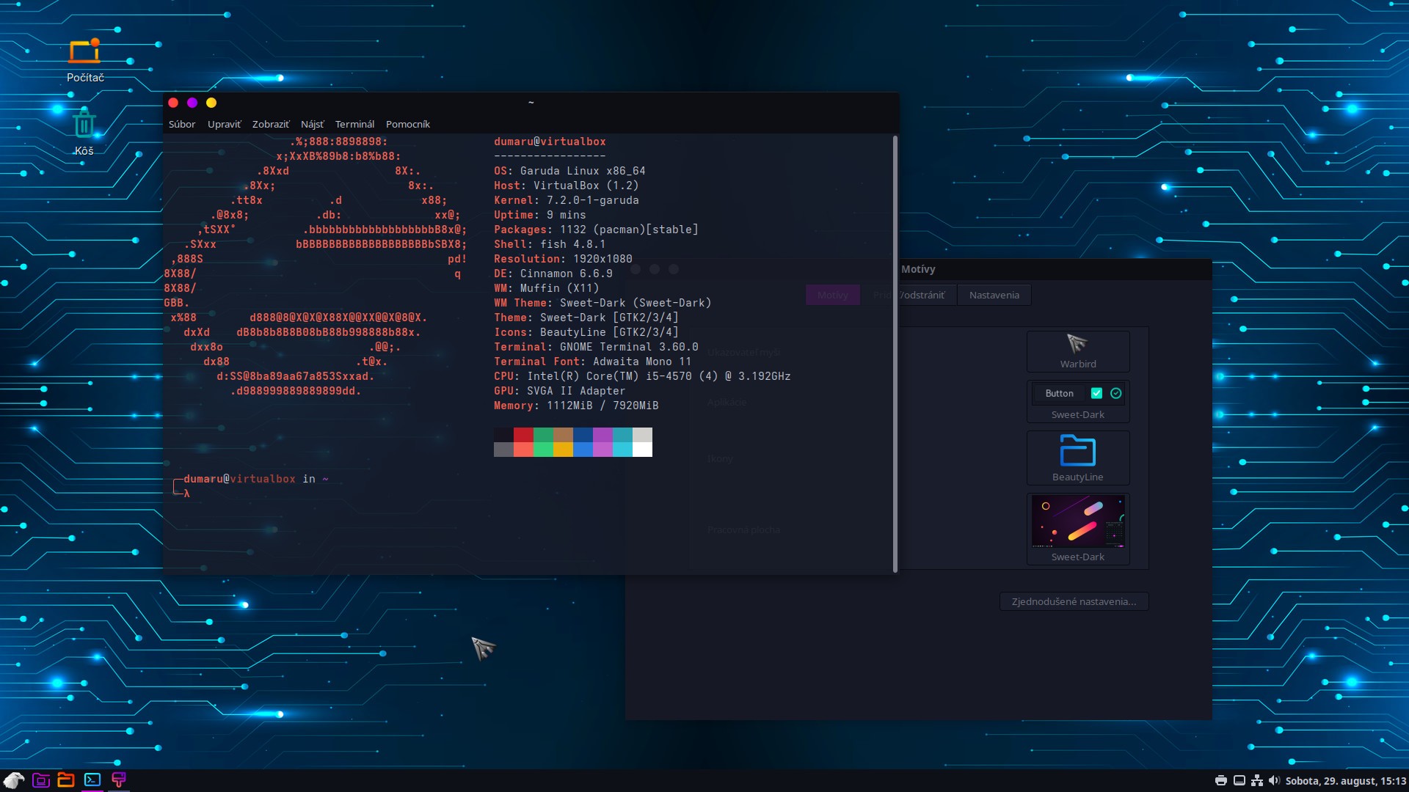The width and height of the screenshot is (1409, 792).
Task: Click the purple folder-with-screen panel icon
Action: click(41, 780)
